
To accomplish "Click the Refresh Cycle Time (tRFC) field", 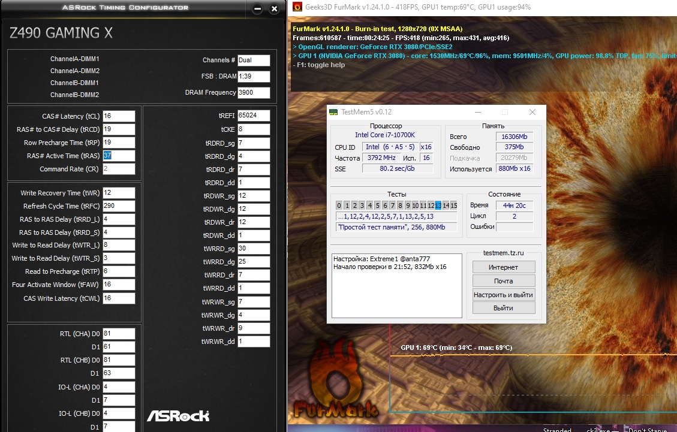I will [119, 206].
